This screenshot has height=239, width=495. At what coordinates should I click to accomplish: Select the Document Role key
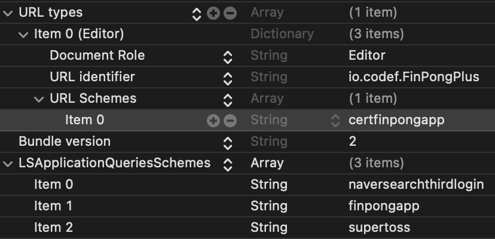tap(97, 55)
